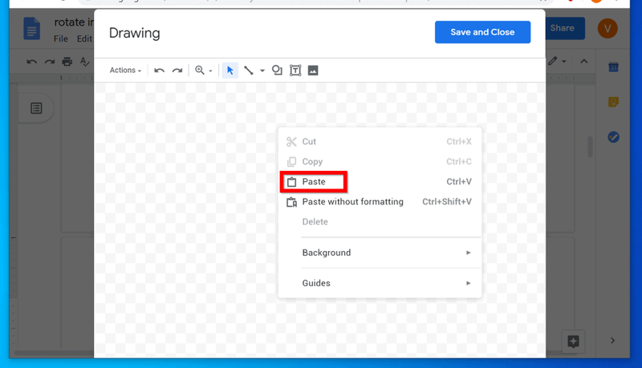Click the Save and Close button
Image resolution: width=642 pixels, height=368 pixels.
click(483, 32)
